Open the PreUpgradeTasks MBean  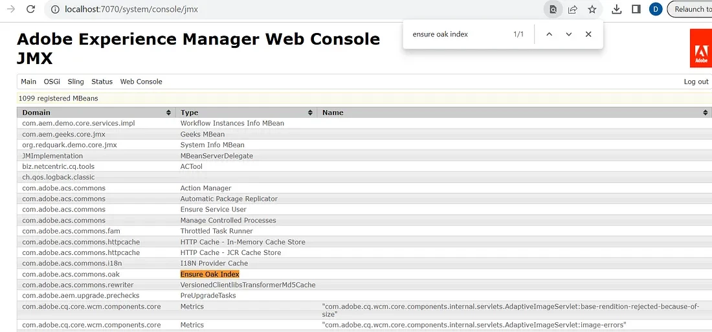pyautogui.click(x=208, y=296)
